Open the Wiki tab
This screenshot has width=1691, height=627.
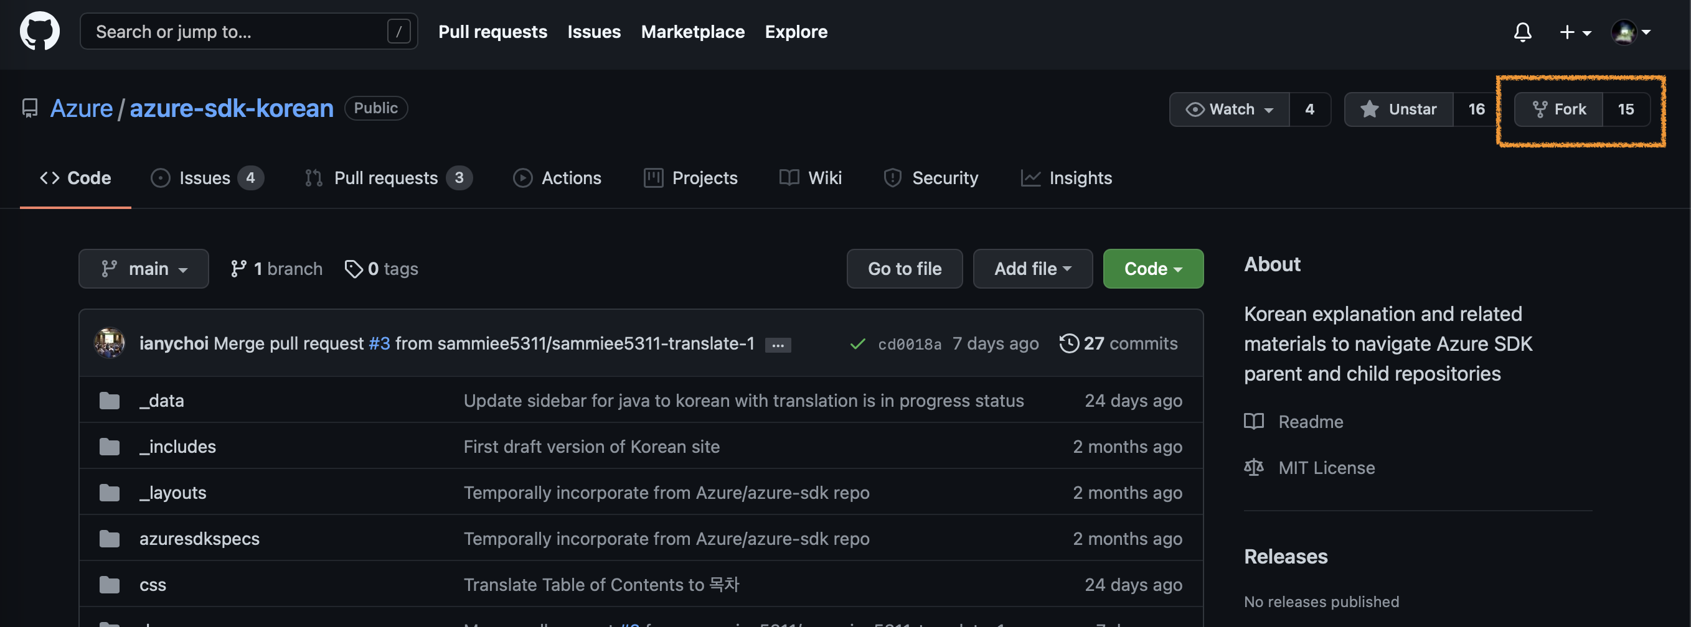click(810, 178)
